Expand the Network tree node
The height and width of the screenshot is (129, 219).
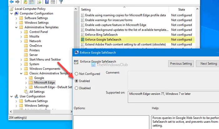pyautogui.click(x=21, y=41)
